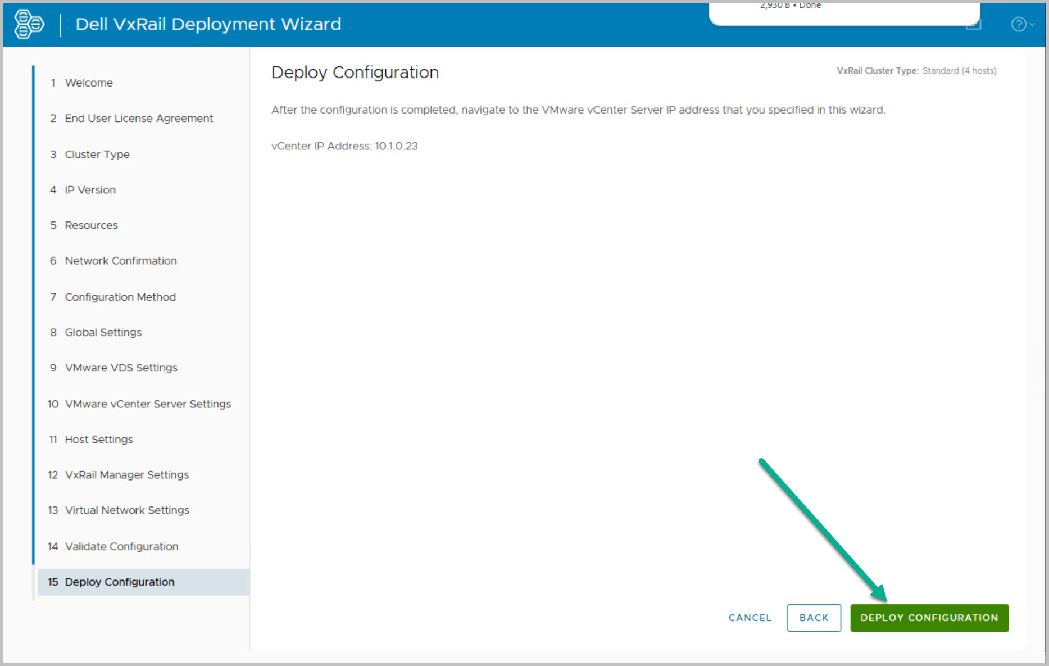Open the help menu icon

pos(1018,24)
